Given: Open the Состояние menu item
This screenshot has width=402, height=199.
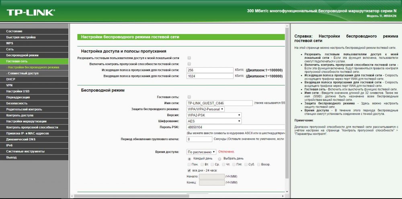Looking at the screenshot, I should pyautogui.click(x=34, y=31).
